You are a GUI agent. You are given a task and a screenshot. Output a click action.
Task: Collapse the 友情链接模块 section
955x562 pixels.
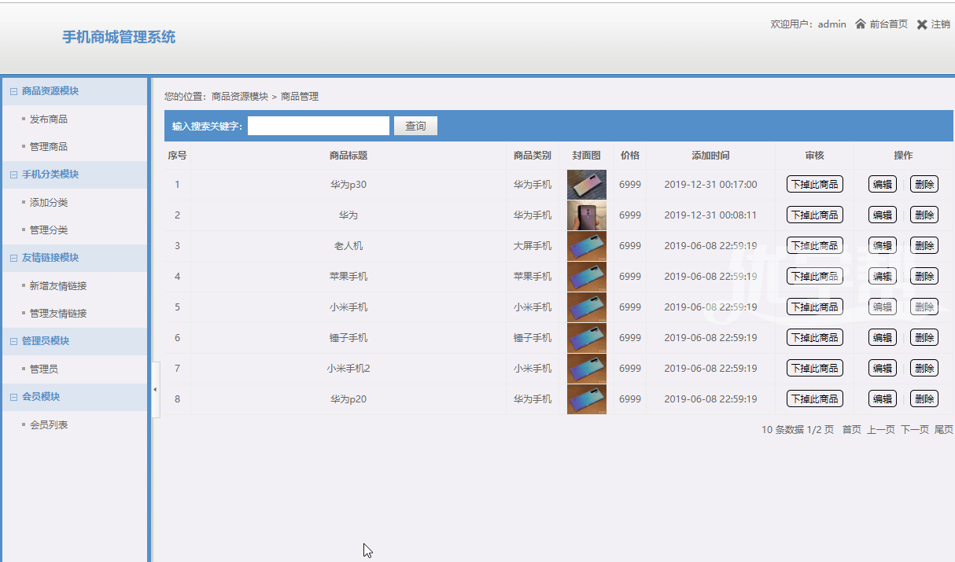13,258
